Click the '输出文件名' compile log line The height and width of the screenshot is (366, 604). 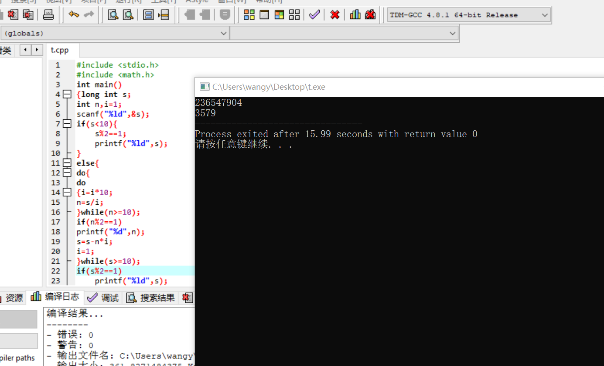tap(121, 356)
